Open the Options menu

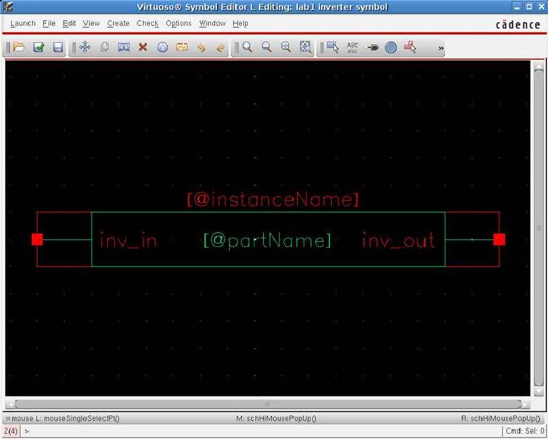point(179,23)
